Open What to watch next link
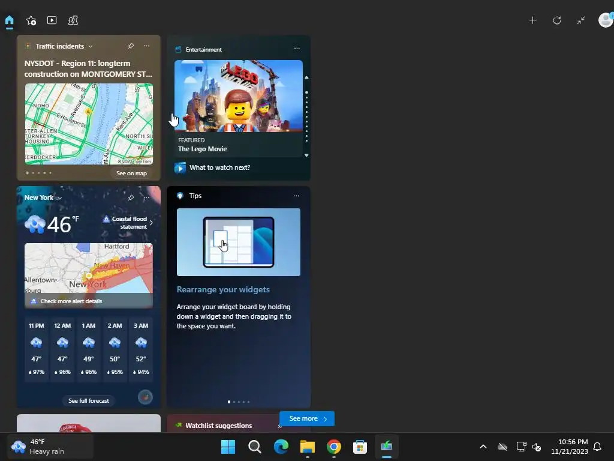The height and width of the screenshot is (461, 614). pos(219,167)
